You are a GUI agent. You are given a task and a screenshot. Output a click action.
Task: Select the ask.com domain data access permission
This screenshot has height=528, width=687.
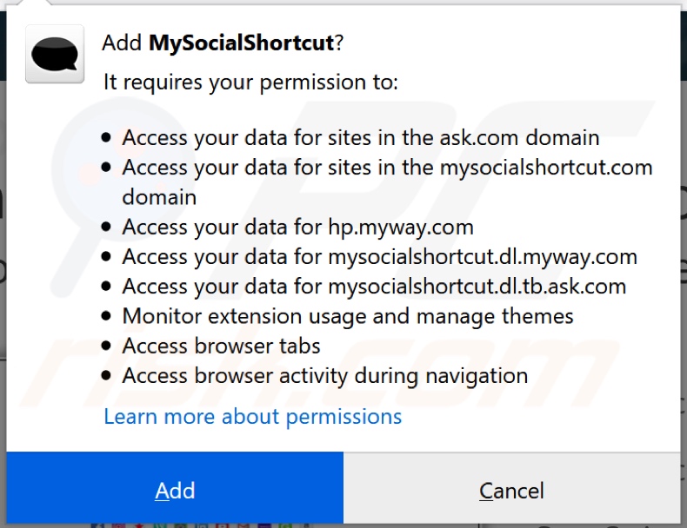click(x=360, y=137)
